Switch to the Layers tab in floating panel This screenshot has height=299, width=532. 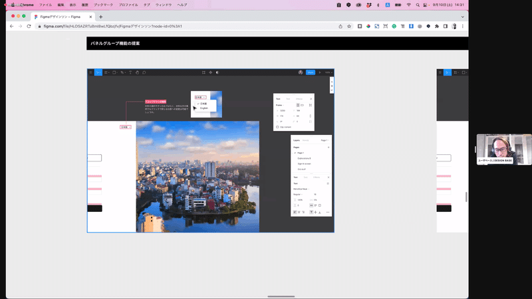pyautogui.click(x=297, y=140)
